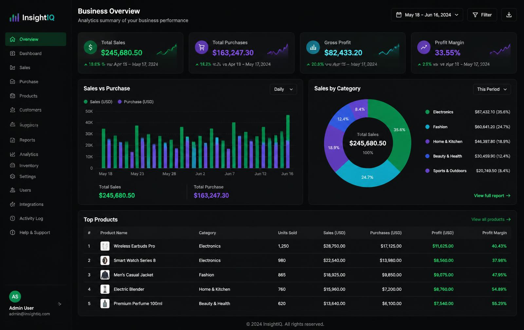Click the Purchase icon in the sidebar
This screenshot has height=330, width=524.
pyautogui.click(x=12, y=82)
